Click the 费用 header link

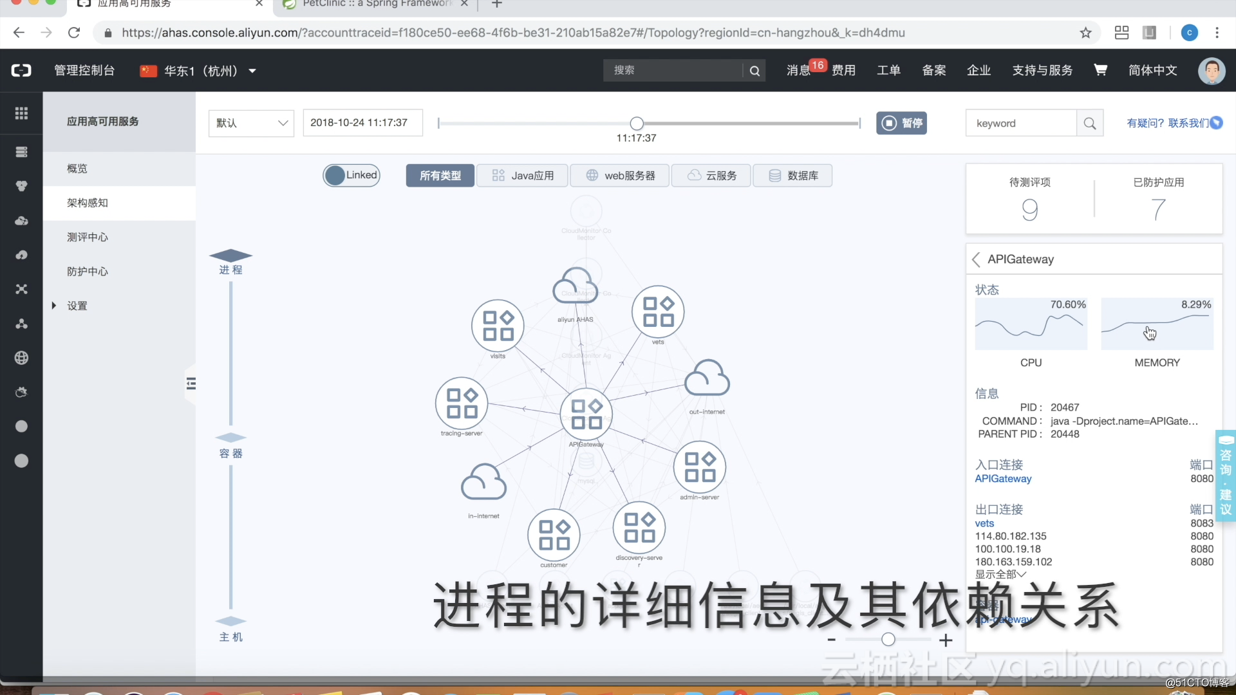click(x=843, y=70)
